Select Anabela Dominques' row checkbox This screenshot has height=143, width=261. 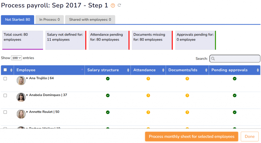[5, 96]
